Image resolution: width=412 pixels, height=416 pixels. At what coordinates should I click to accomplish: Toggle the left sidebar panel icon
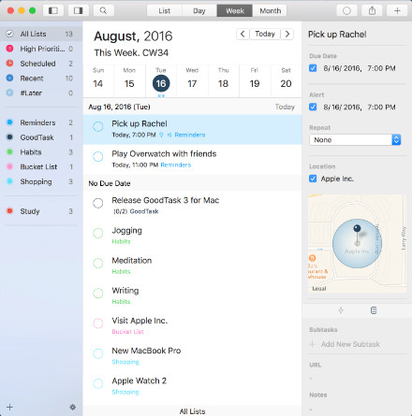pyautogui.click(x=53, y=11)
